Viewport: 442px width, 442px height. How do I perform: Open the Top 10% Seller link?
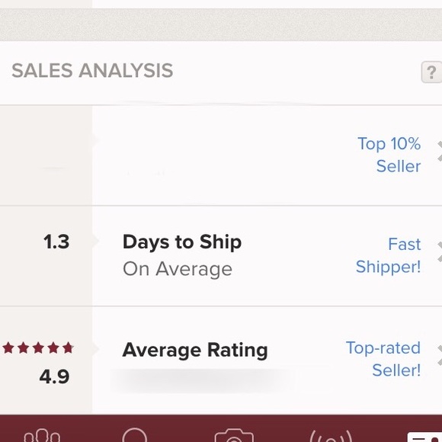[x=389, y=155]
